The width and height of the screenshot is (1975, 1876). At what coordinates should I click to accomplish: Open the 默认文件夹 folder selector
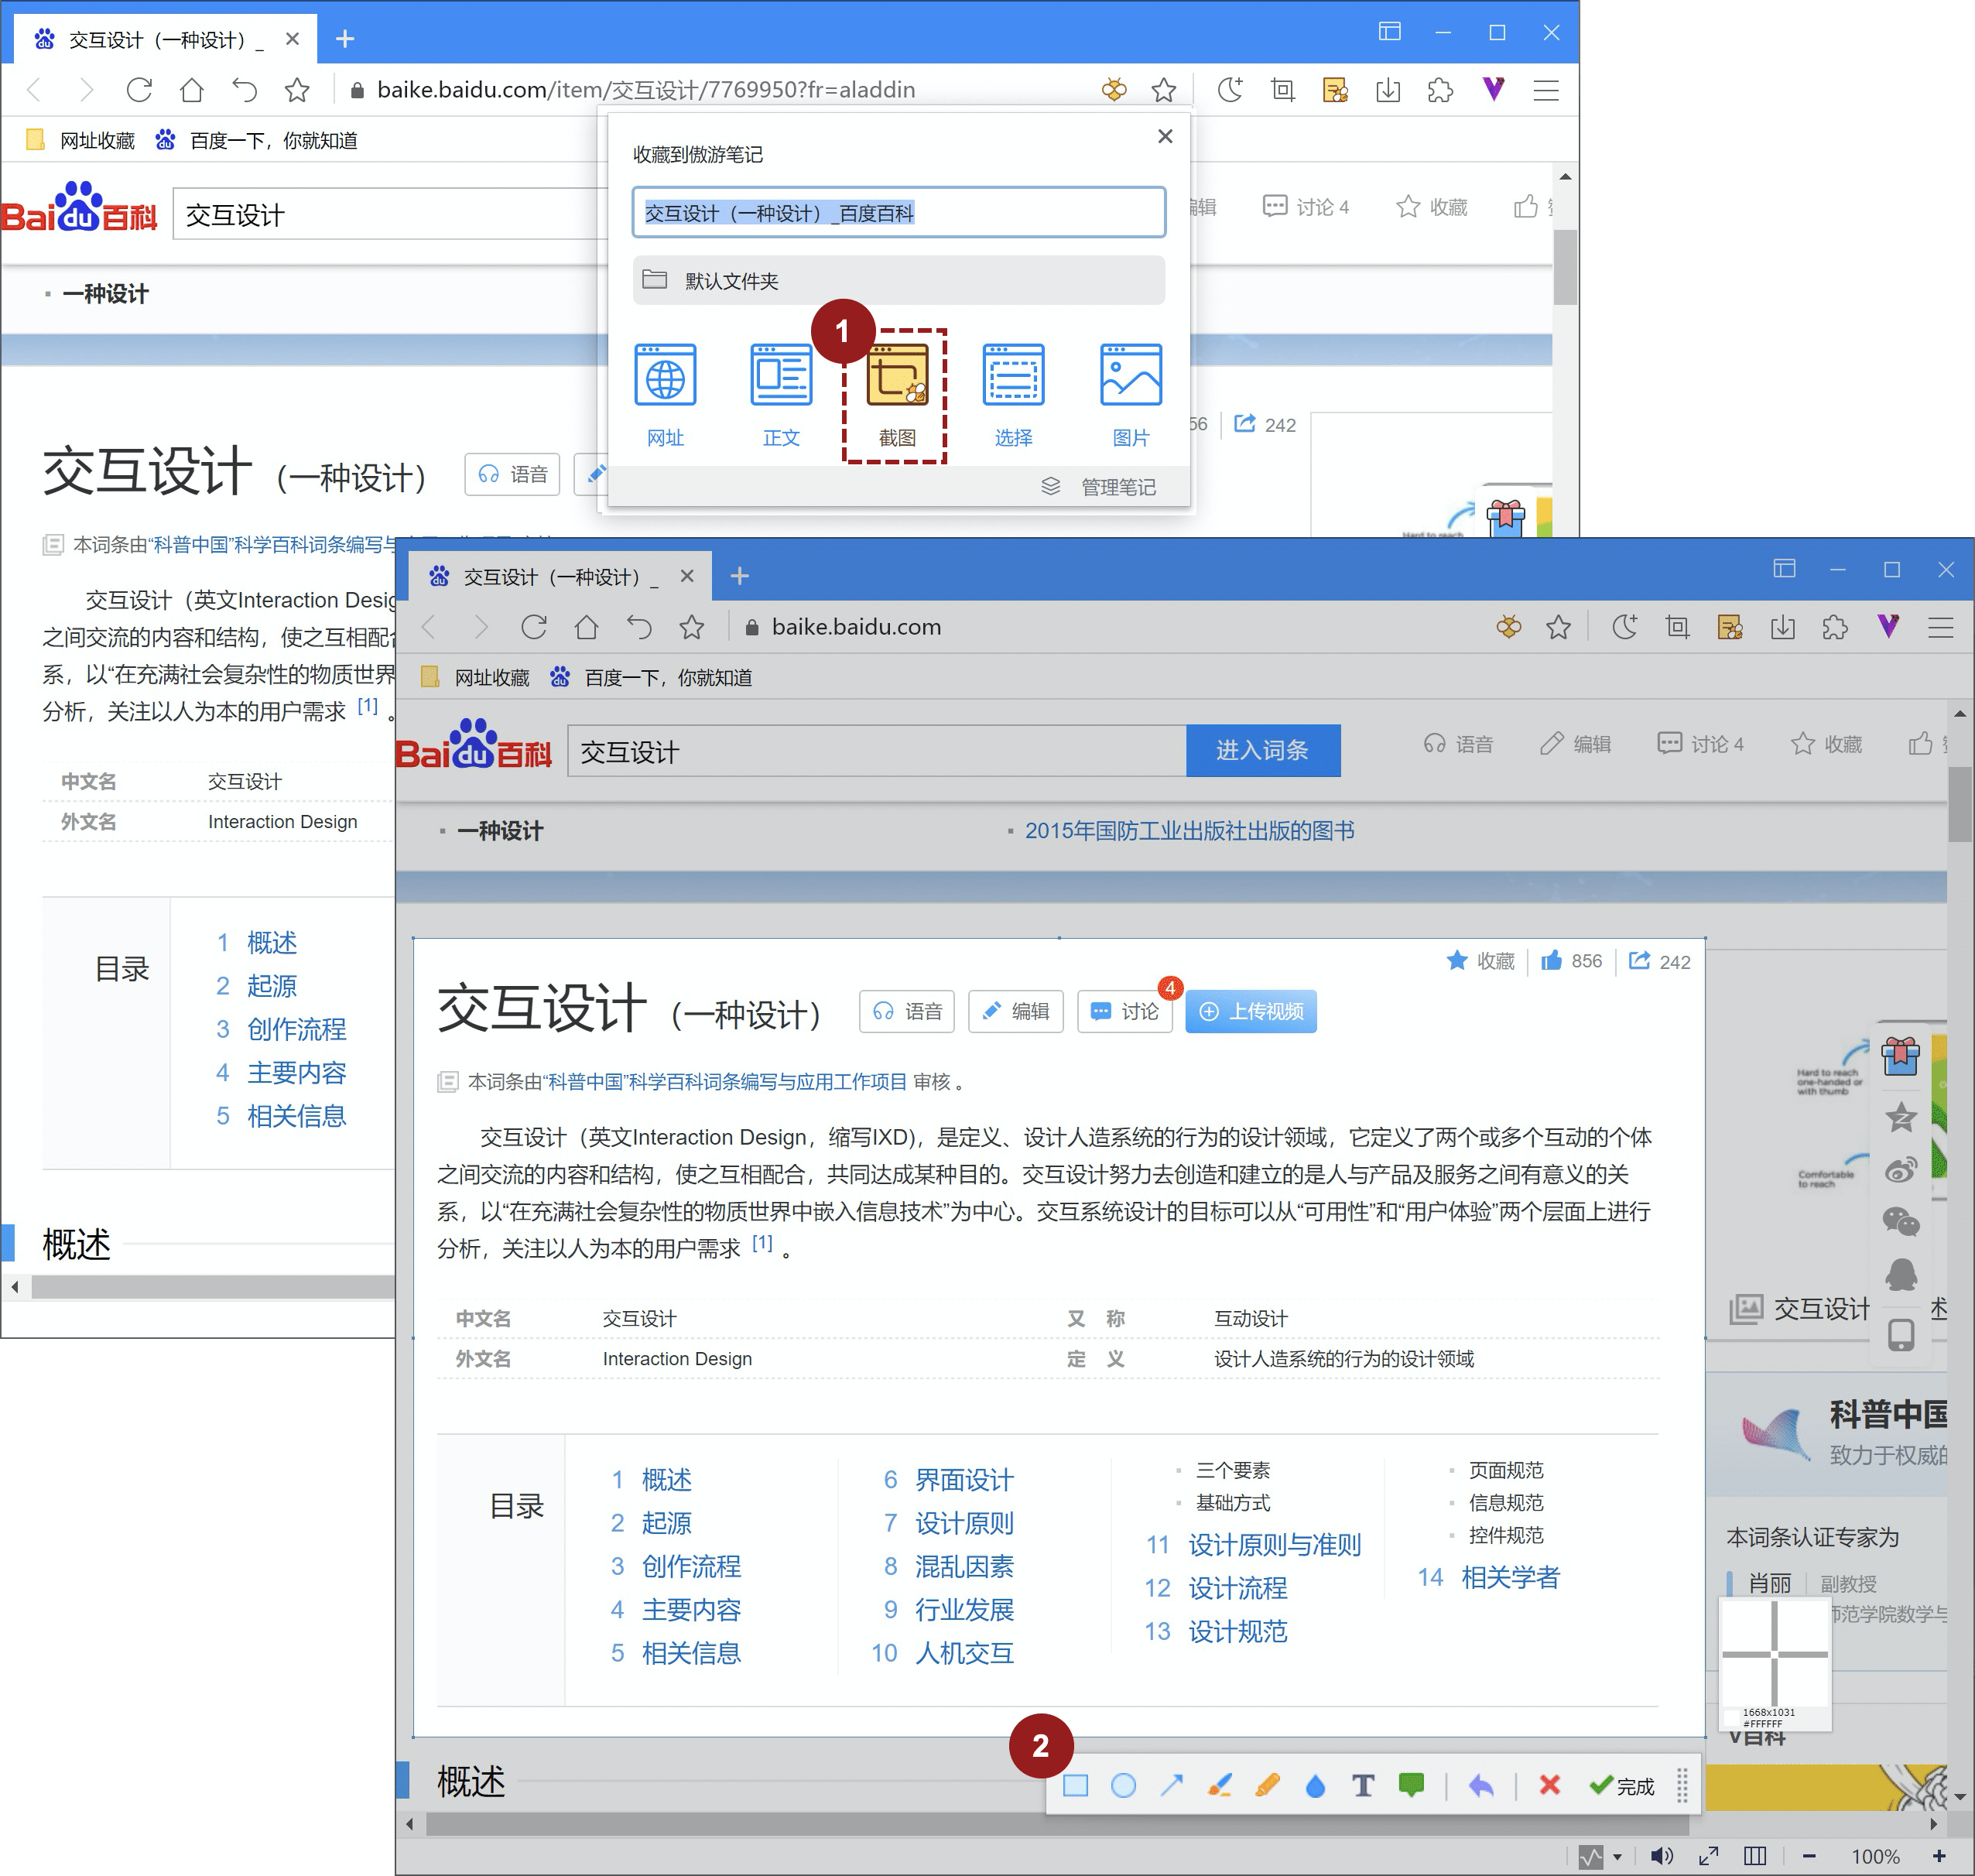point(899,280)
